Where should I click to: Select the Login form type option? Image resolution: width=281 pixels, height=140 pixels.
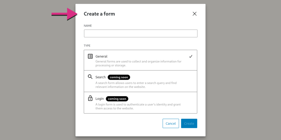click(x=140, y=103)
